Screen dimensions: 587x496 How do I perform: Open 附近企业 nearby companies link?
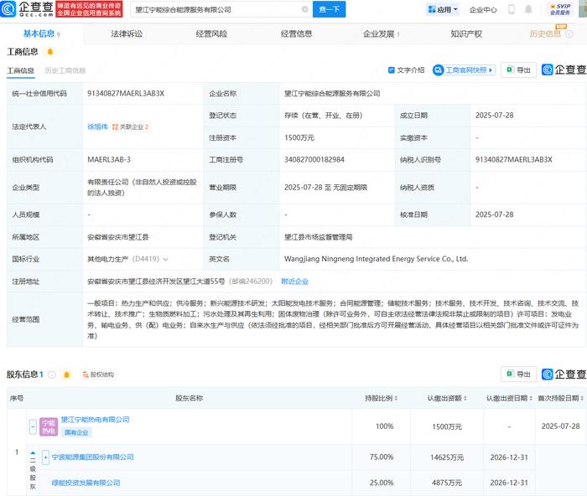pyautogui.click(x=294, y=282)
